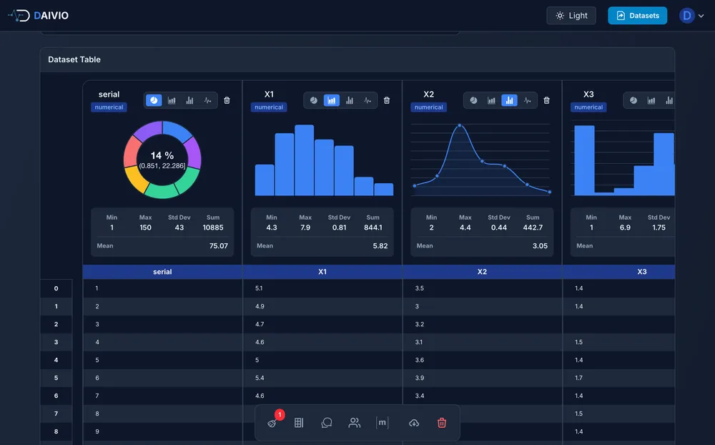
Task: Select the serial column header
Action: (162, 272)
